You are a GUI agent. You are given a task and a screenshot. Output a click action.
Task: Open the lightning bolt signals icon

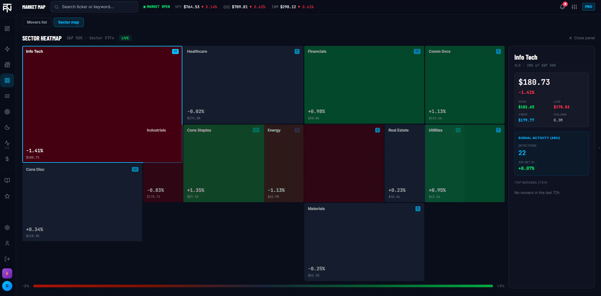pos(7,49)
